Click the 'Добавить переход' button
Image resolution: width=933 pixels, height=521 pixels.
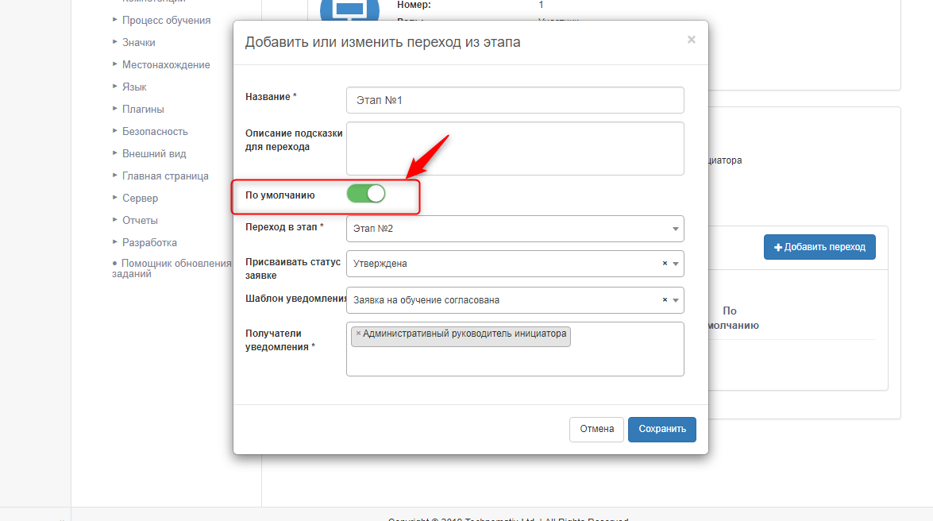(819, 247)
